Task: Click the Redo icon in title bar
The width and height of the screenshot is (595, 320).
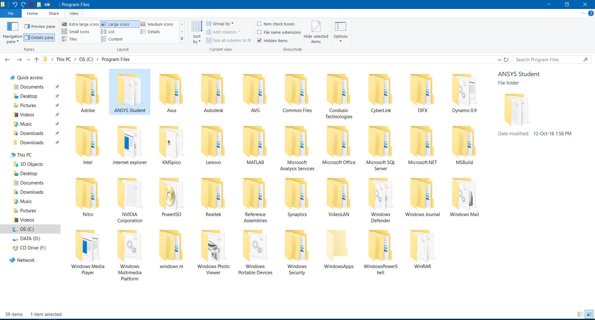Action: tap(23, 4)
